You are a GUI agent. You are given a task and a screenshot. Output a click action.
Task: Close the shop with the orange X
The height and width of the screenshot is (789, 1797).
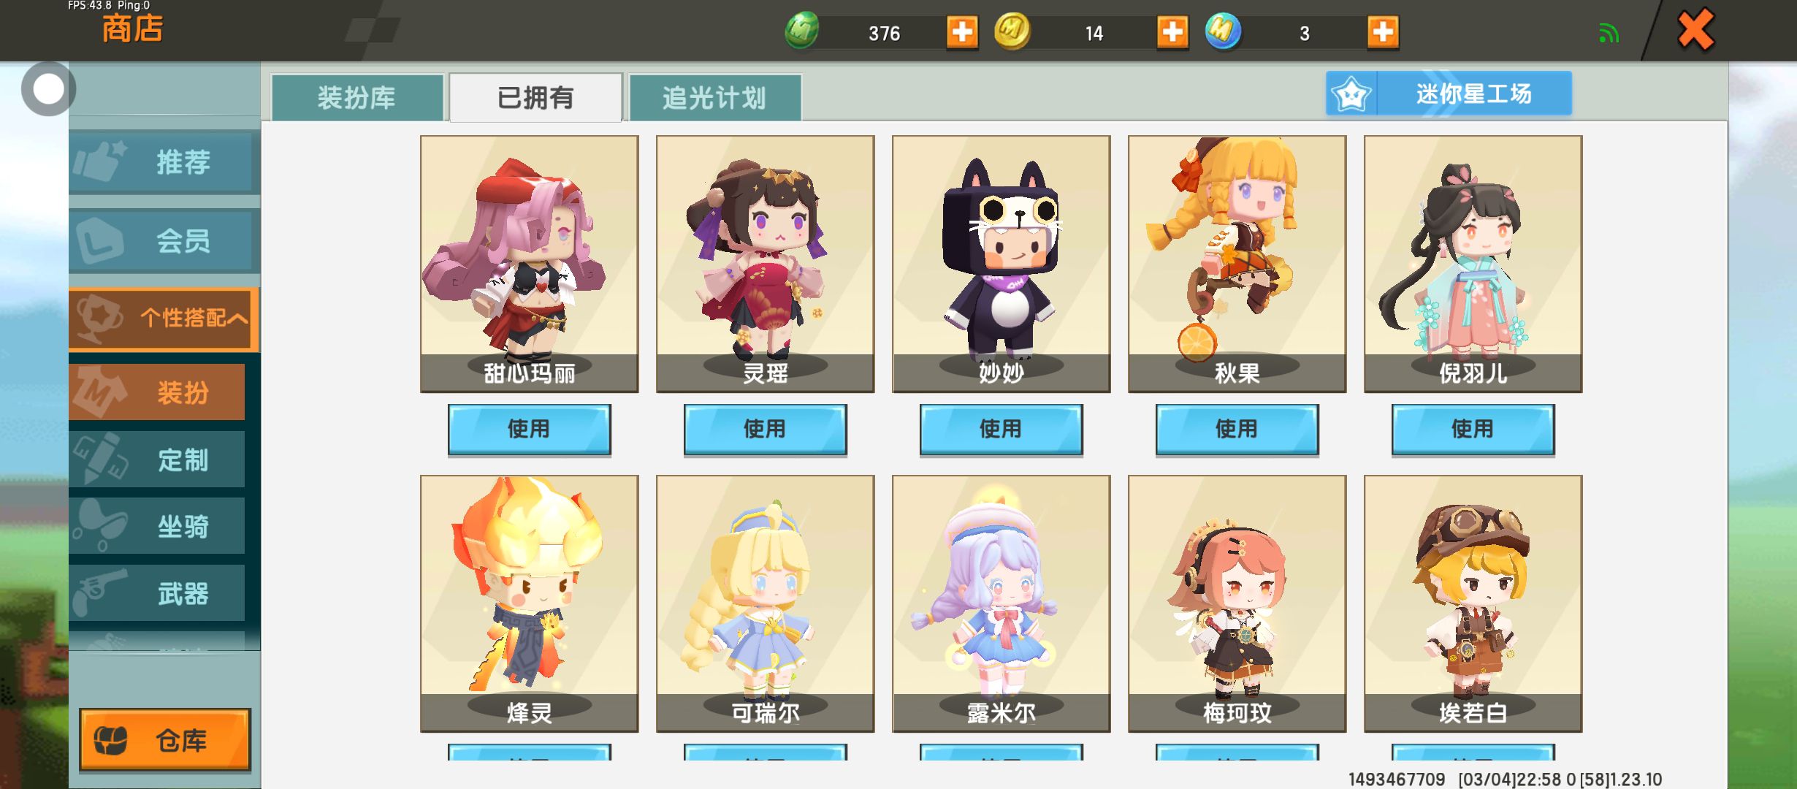coord(1695,29)
